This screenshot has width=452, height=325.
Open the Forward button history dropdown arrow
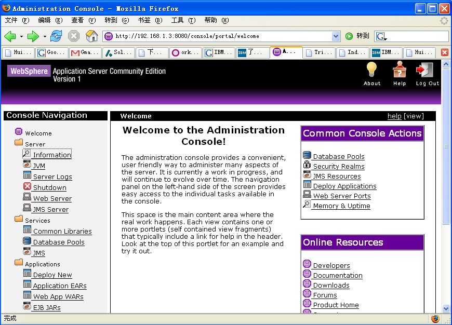(44, 36)
